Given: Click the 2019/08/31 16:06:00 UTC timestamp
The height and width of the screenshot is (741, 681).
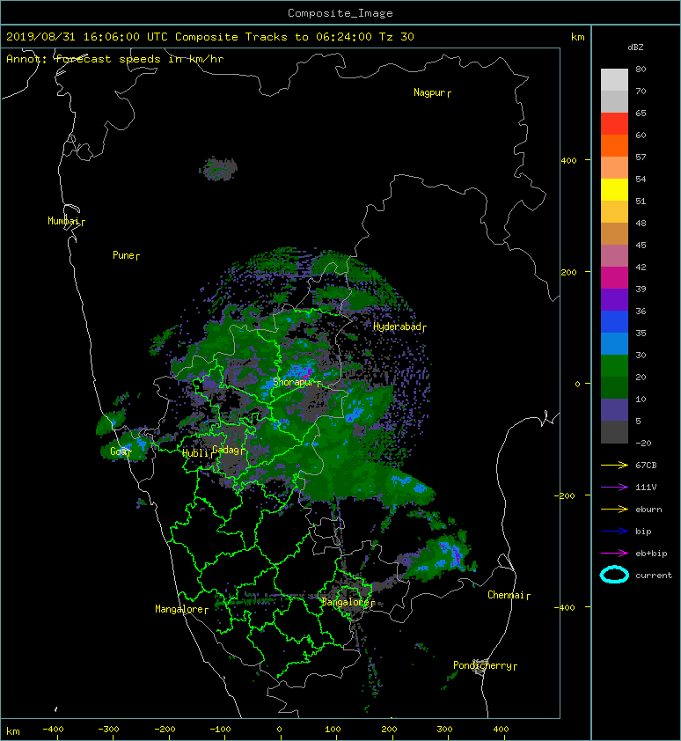Looking at the screenshot, I should pos(87,37).
